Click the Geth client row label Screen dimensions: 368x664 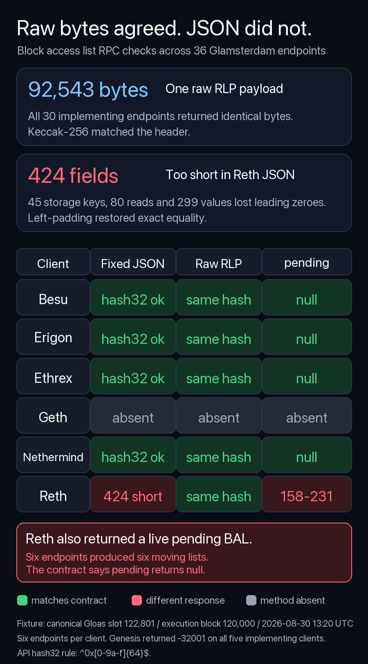tap(53, 416)
